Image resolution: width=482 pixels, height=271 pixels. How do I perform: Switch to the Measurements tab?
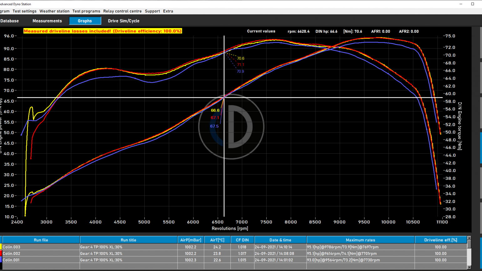click(x=47, y=21)
